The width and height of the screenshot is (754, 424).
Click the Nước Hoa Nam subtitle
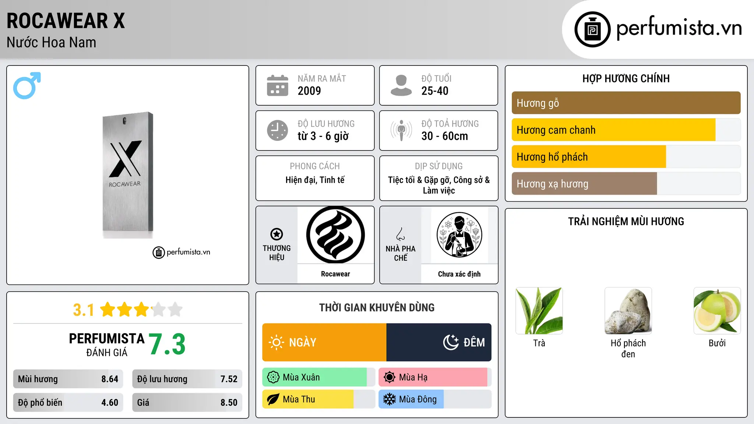pyautogui.click(x=51, y=42)
